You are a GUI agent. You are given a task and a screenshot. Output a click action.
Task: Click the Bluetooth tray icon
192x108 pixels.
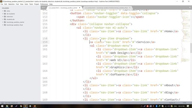click(157, 106)
